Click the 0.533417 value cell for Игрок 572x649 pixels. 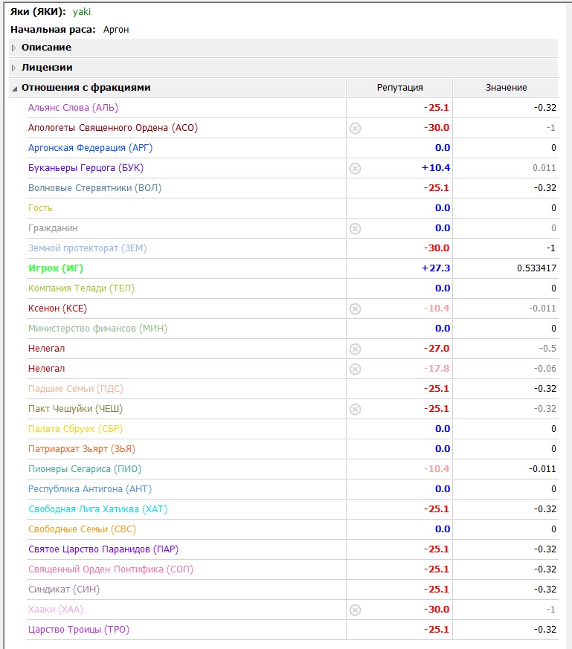pyautogui.click(x=536, y=268)
